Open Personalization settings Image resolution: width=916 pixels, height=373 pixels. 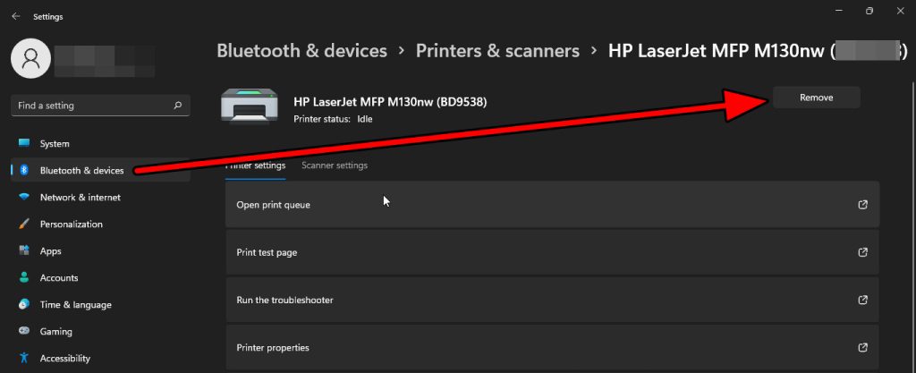click(100, 225)
